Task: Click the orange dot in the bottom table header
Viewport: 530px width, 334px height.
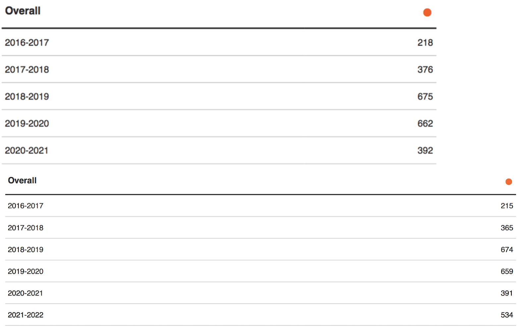Action: tap(508, 182)
